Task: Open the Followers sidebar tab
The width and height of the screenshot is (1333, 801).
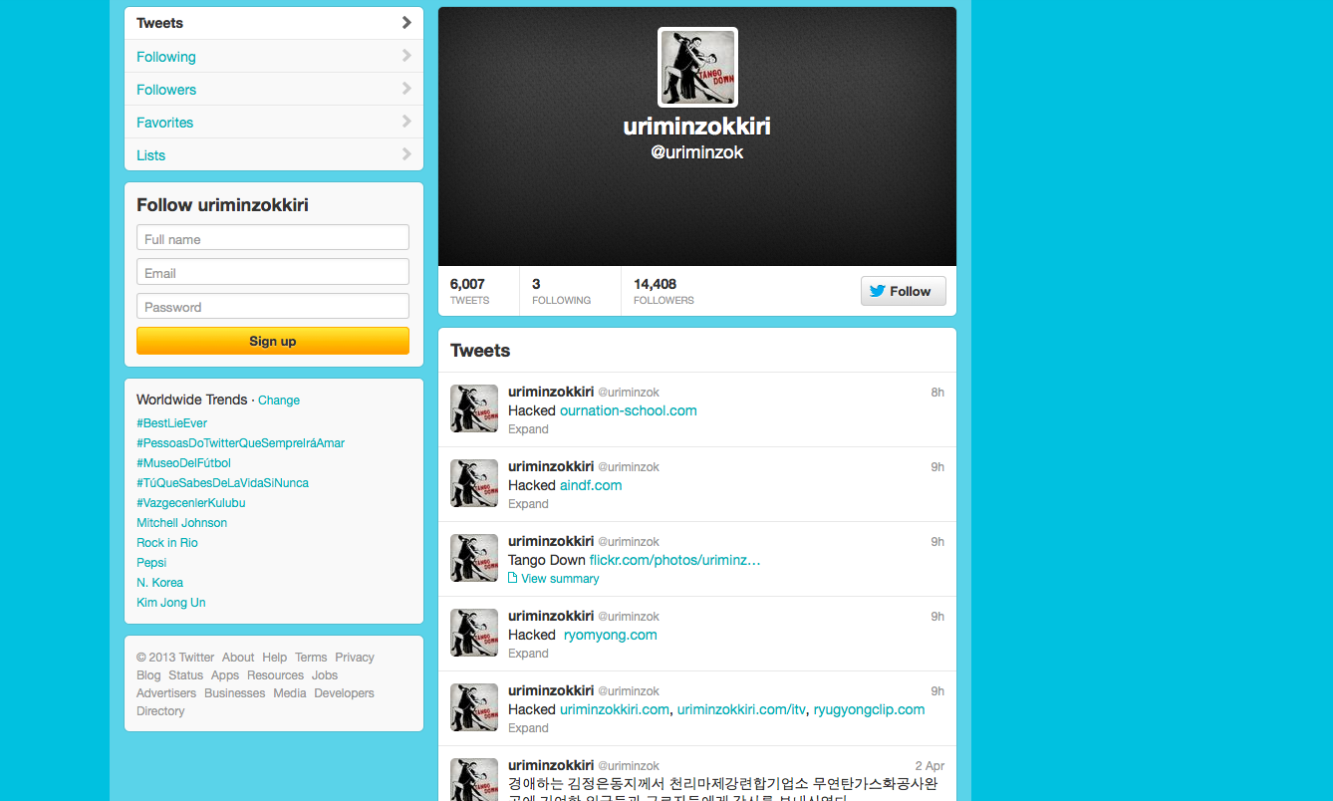Action: [274, 90]
